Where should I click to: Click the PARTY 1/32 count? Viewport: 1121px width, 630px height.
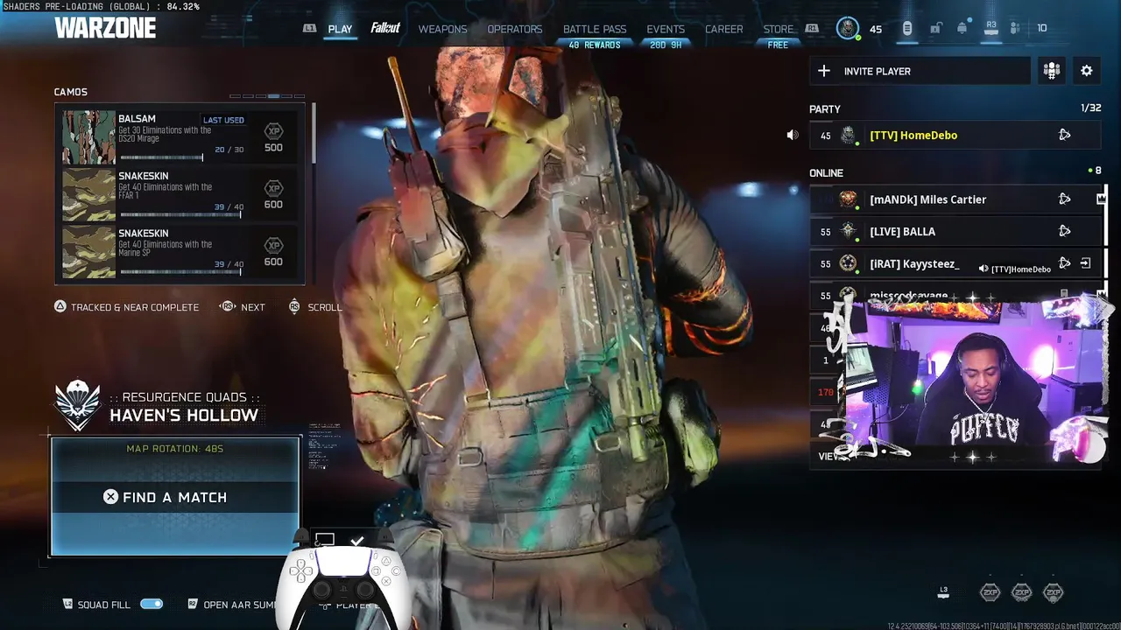pyautogui.click(x=1090, y=108)
